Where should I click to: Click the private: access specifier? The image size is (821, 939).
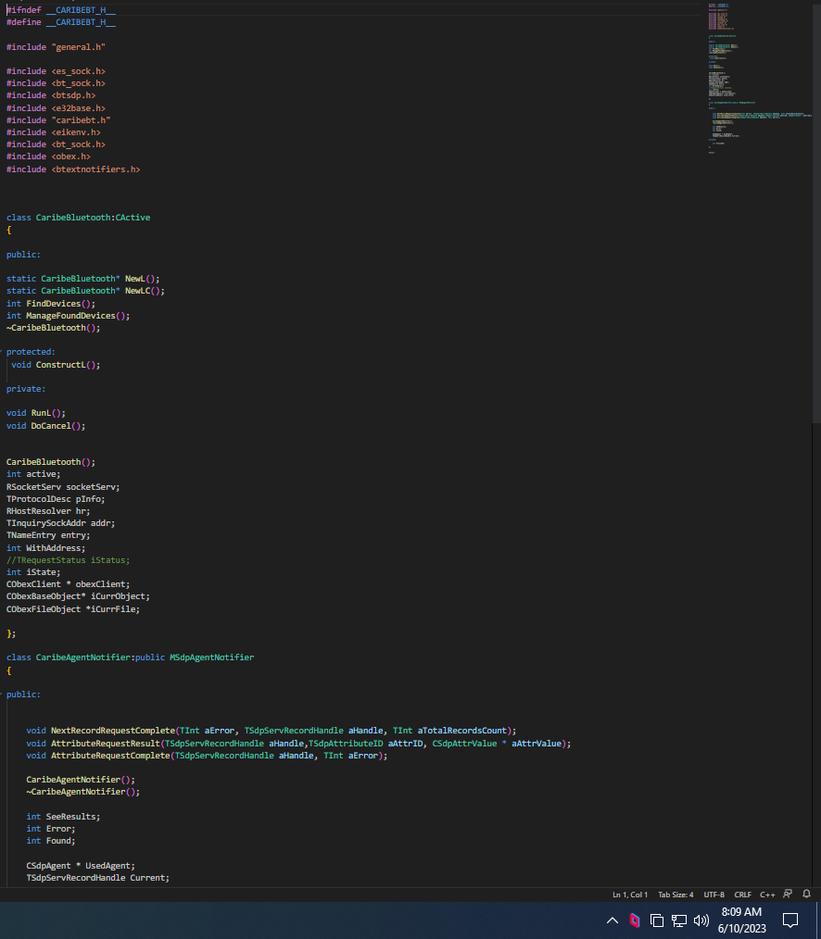(26, 389)
